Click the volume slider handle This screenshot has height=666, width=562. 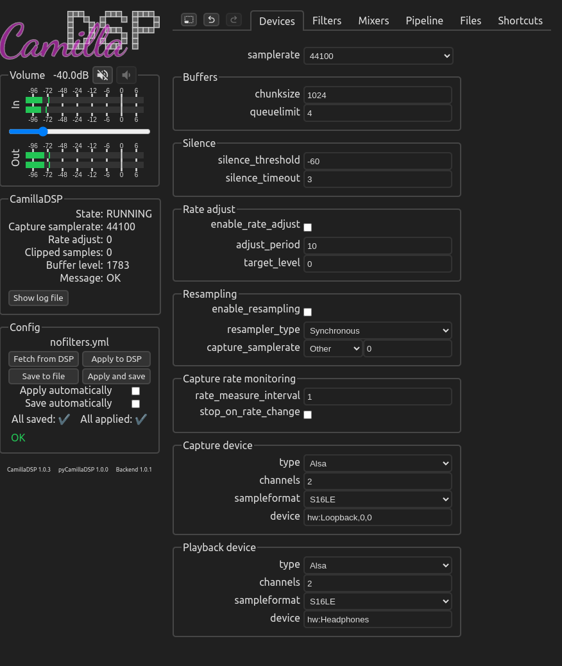pyautogui.click(x=43, y=132)
